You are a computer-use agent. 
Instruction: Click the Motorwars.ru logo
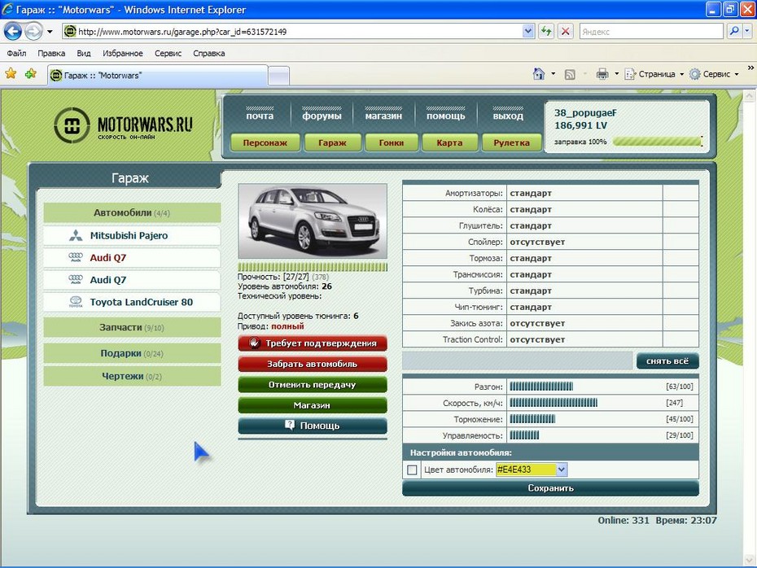tap(123, 125)
